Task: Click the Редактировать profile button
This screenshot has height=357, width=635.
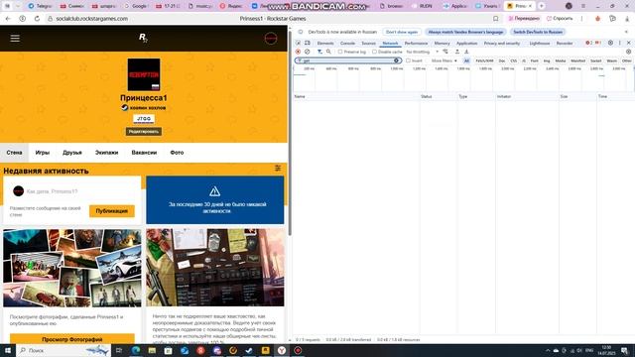Action: (x=143, y=132)
